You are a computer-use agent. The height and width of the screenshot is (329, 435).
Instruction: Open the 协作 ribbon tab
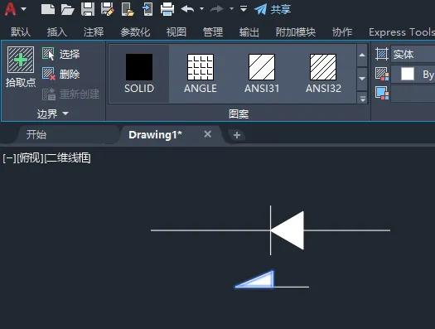click(342, 32)
